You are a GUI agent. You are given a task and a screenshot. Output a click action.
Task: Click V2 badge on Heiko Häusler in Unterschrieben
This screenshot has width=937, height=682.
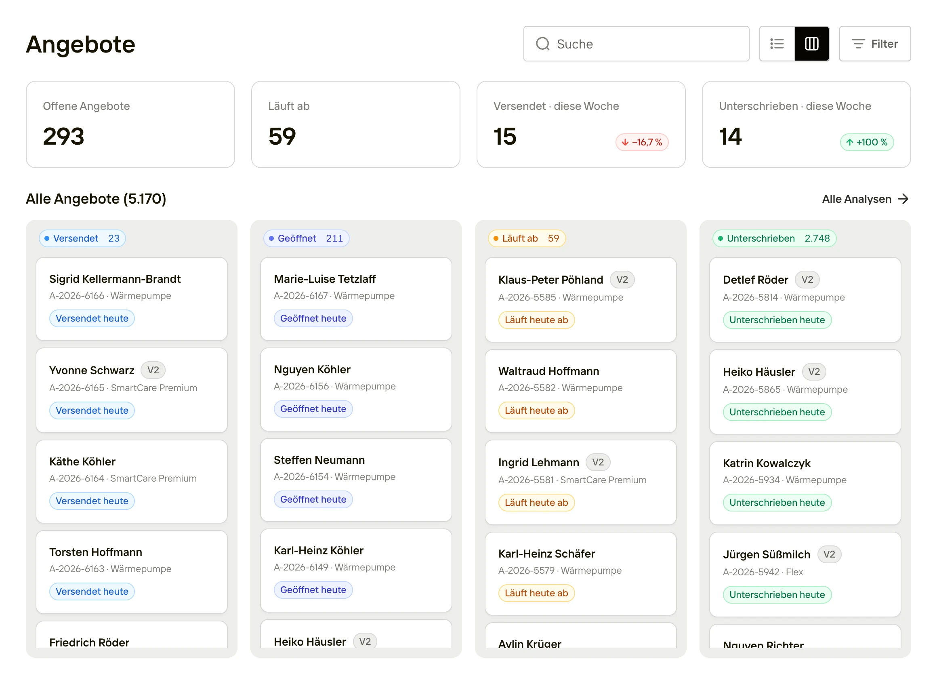[x=814, y=372]
